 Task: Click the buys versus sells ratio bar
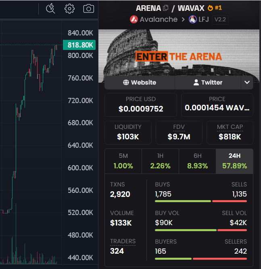click(x=201, y=201)
